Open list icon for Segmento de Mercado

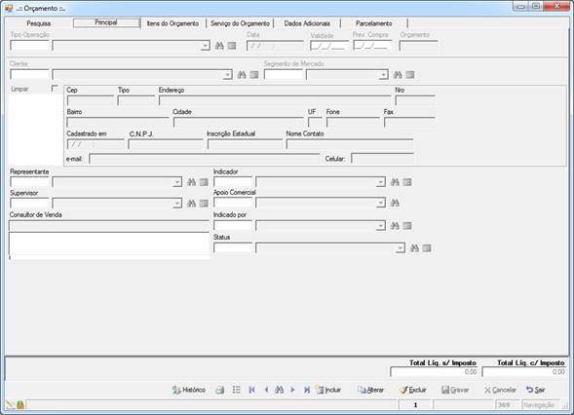tap(410, 75)
